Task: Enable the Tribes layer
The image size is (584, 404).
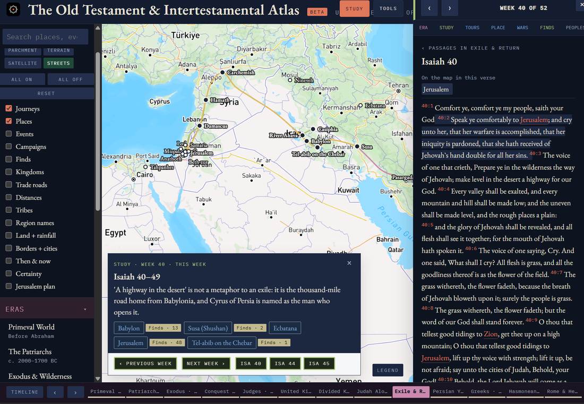Action: tap(9, 210)
